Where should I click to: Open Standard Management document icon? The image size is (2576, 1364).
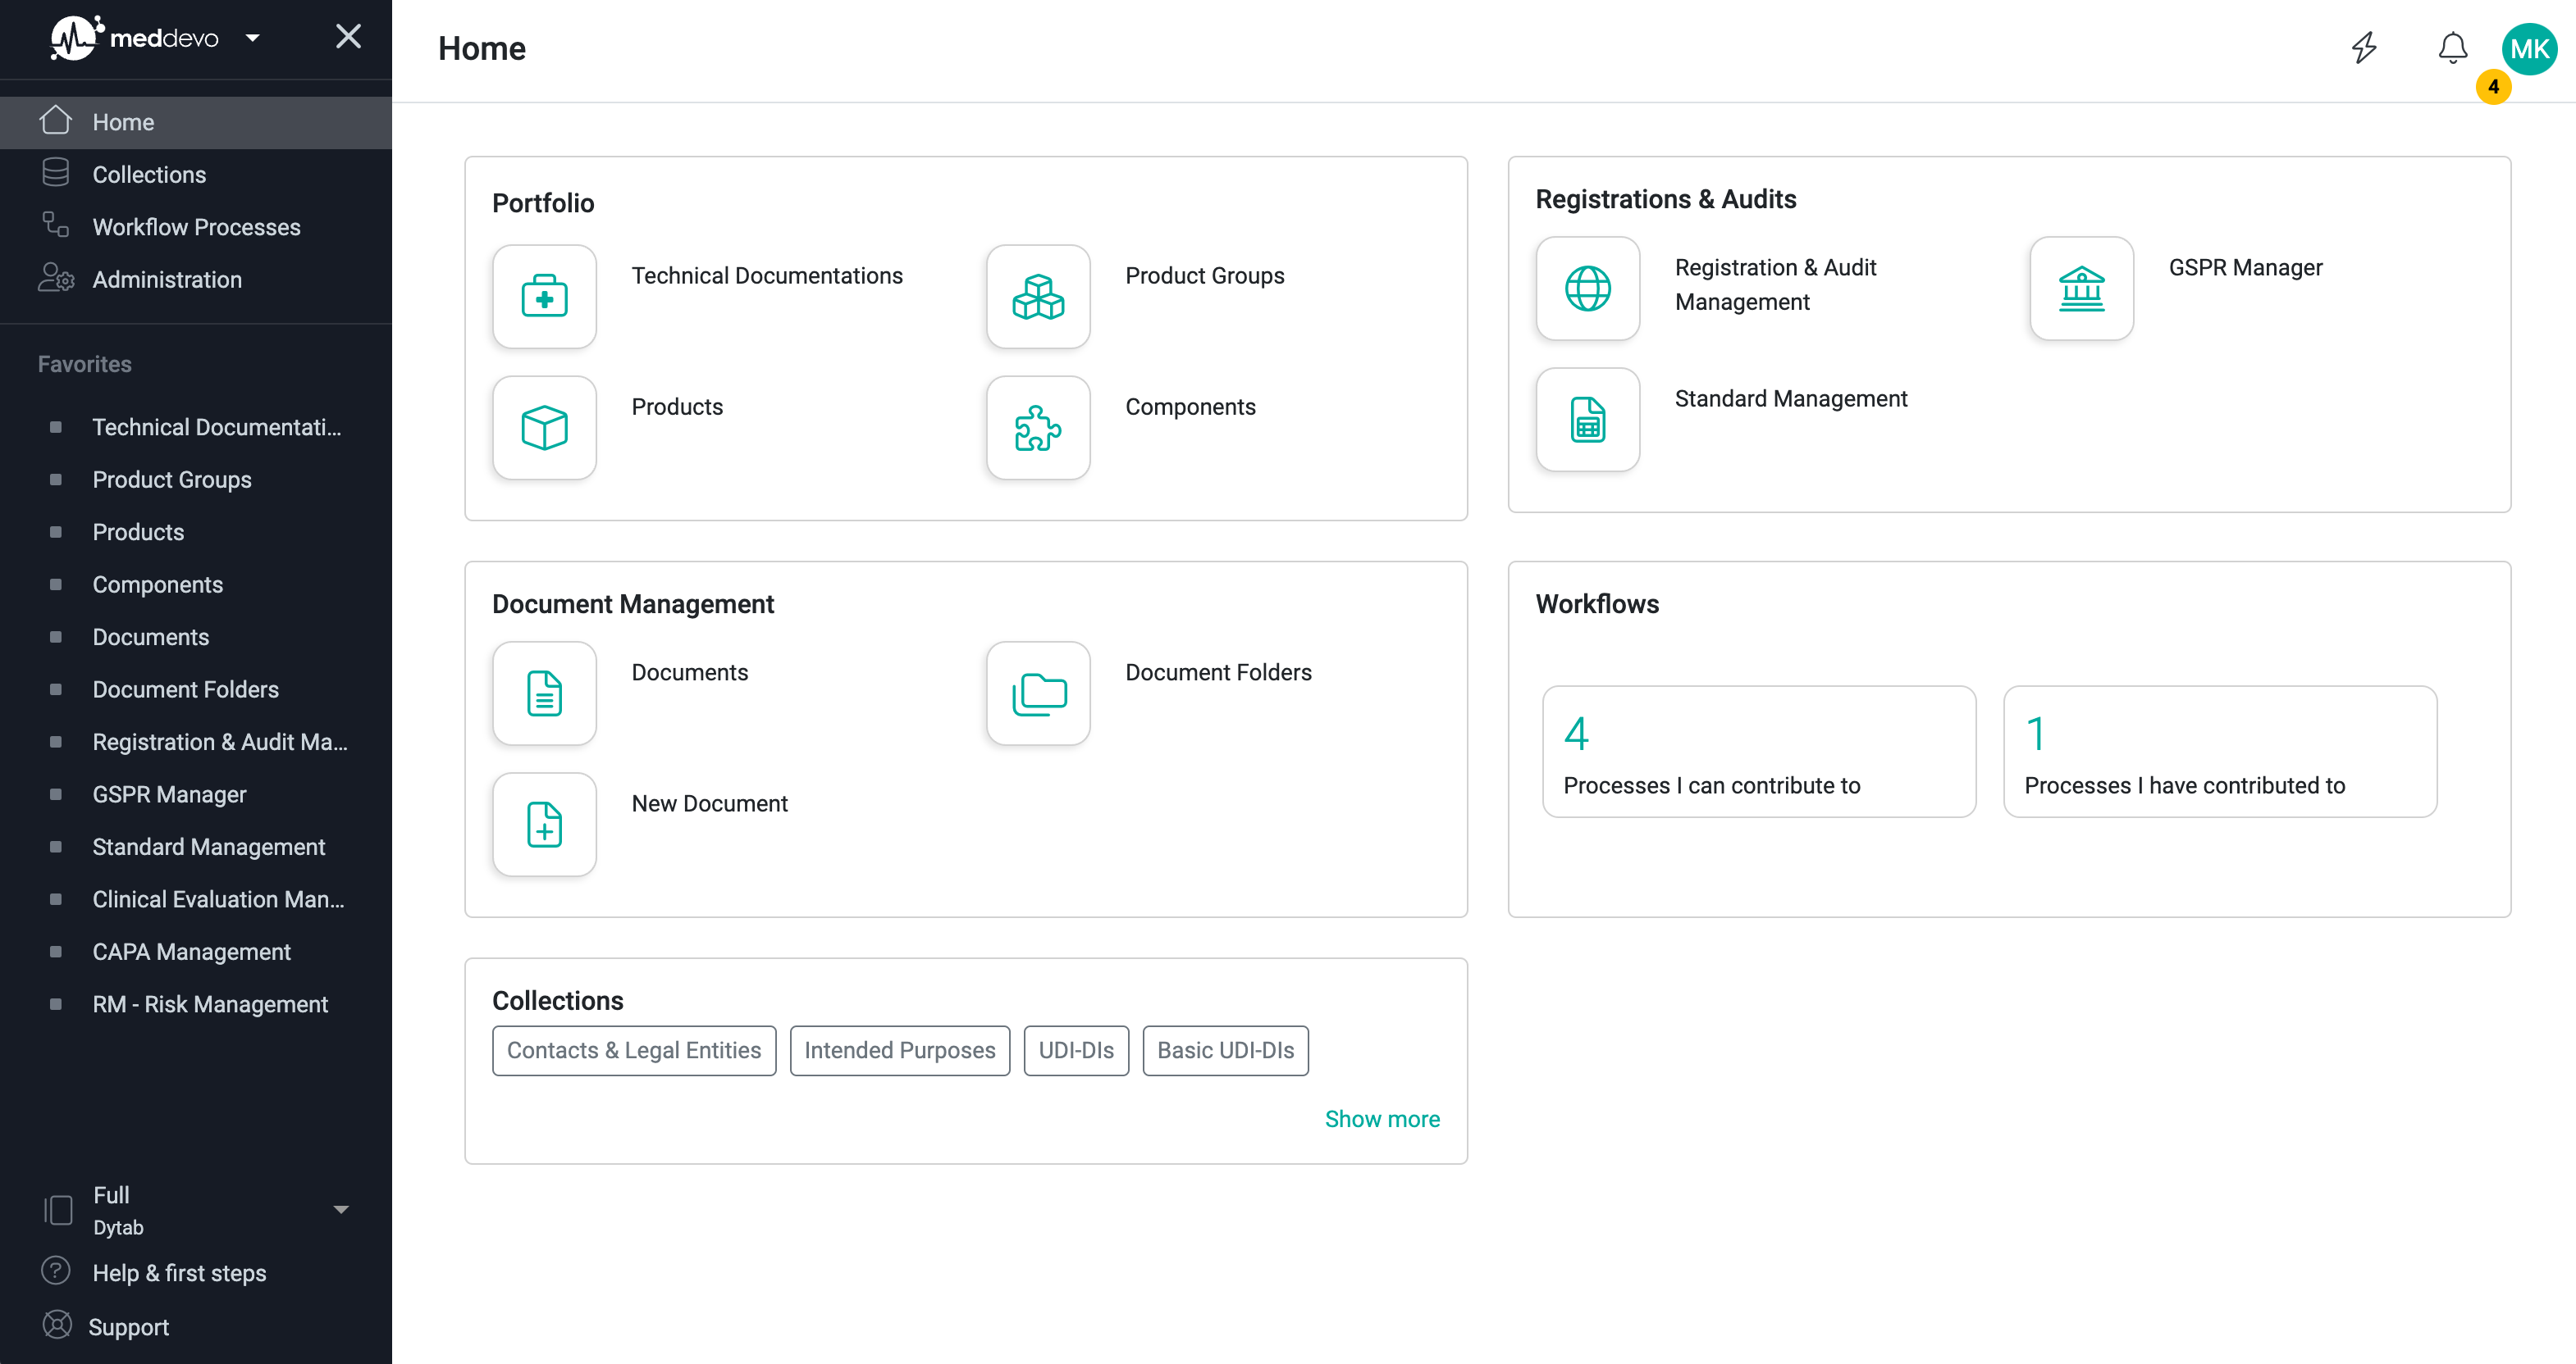click(x=1587, y=419)
